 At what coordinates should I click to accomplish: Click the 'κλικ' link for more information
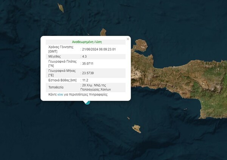[60, 94]
